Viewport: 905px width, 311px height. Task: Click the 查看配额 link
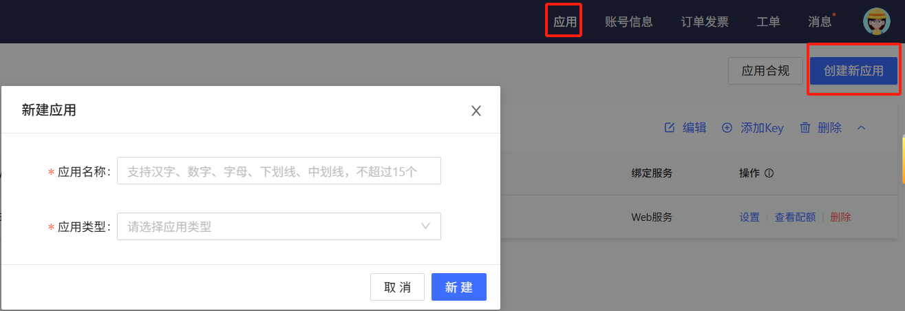(x=795, y=217)
